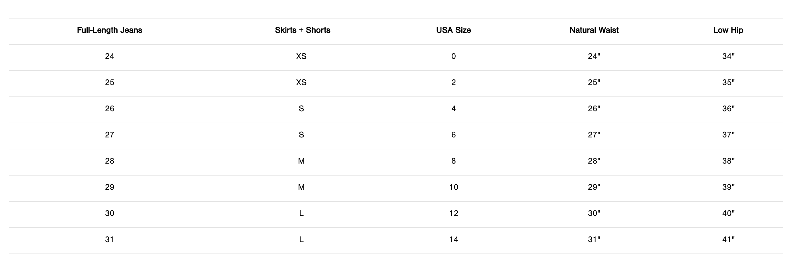
Task: Select USA Size 0 cell
Action: 453,56
